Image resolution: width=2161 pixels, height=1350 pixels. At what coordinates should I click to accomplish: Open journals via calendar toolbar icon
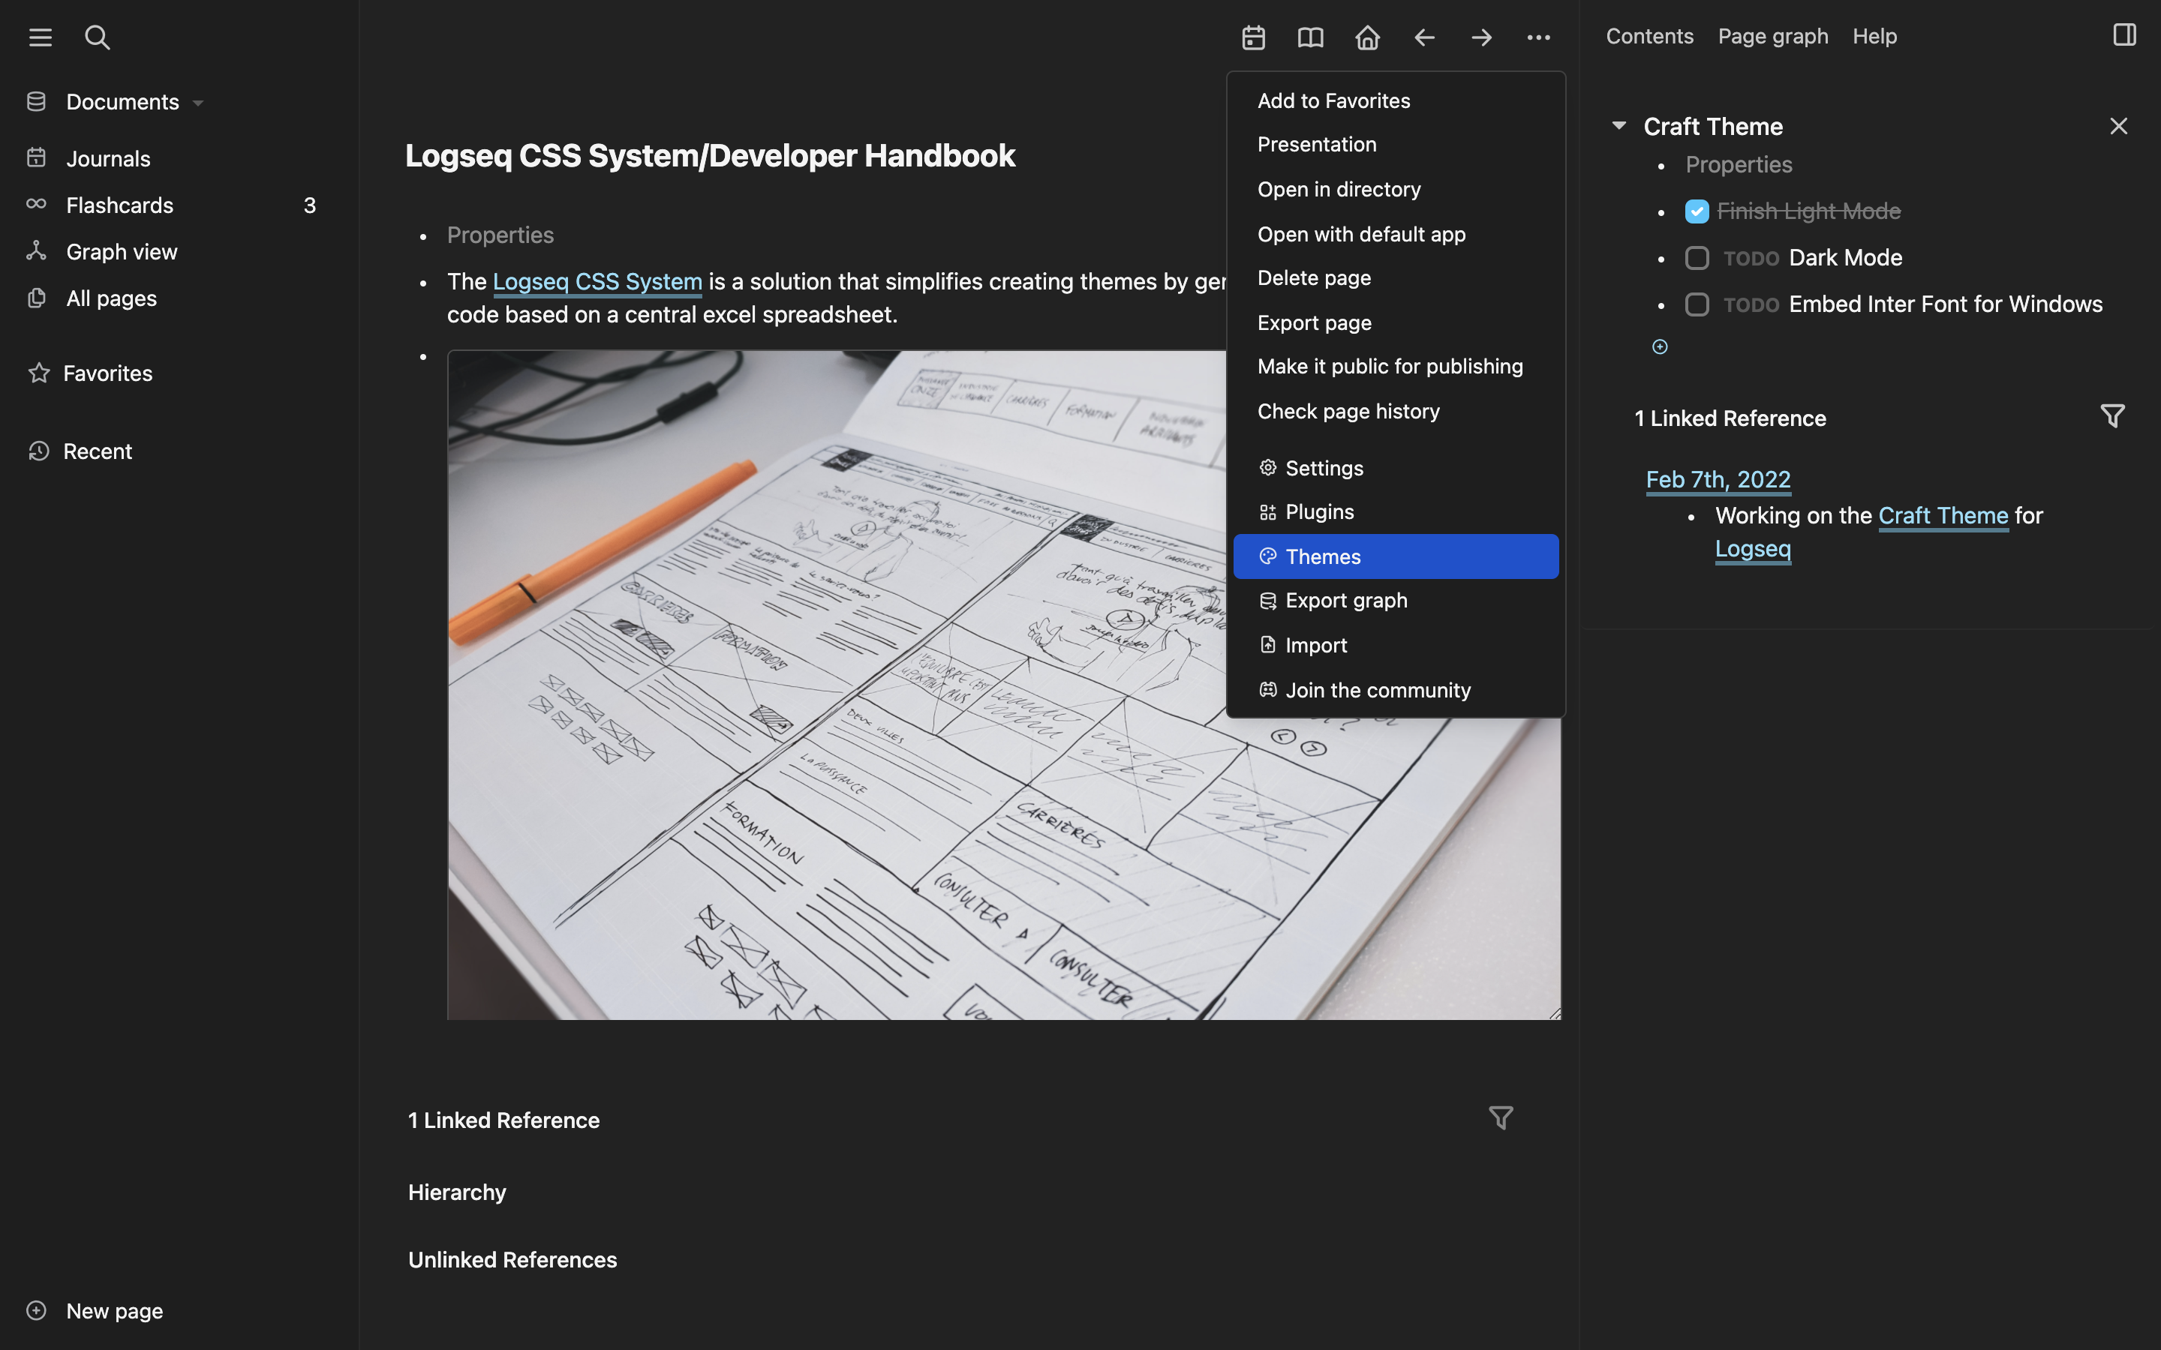pyautogui.click(x=1254, y=37)
